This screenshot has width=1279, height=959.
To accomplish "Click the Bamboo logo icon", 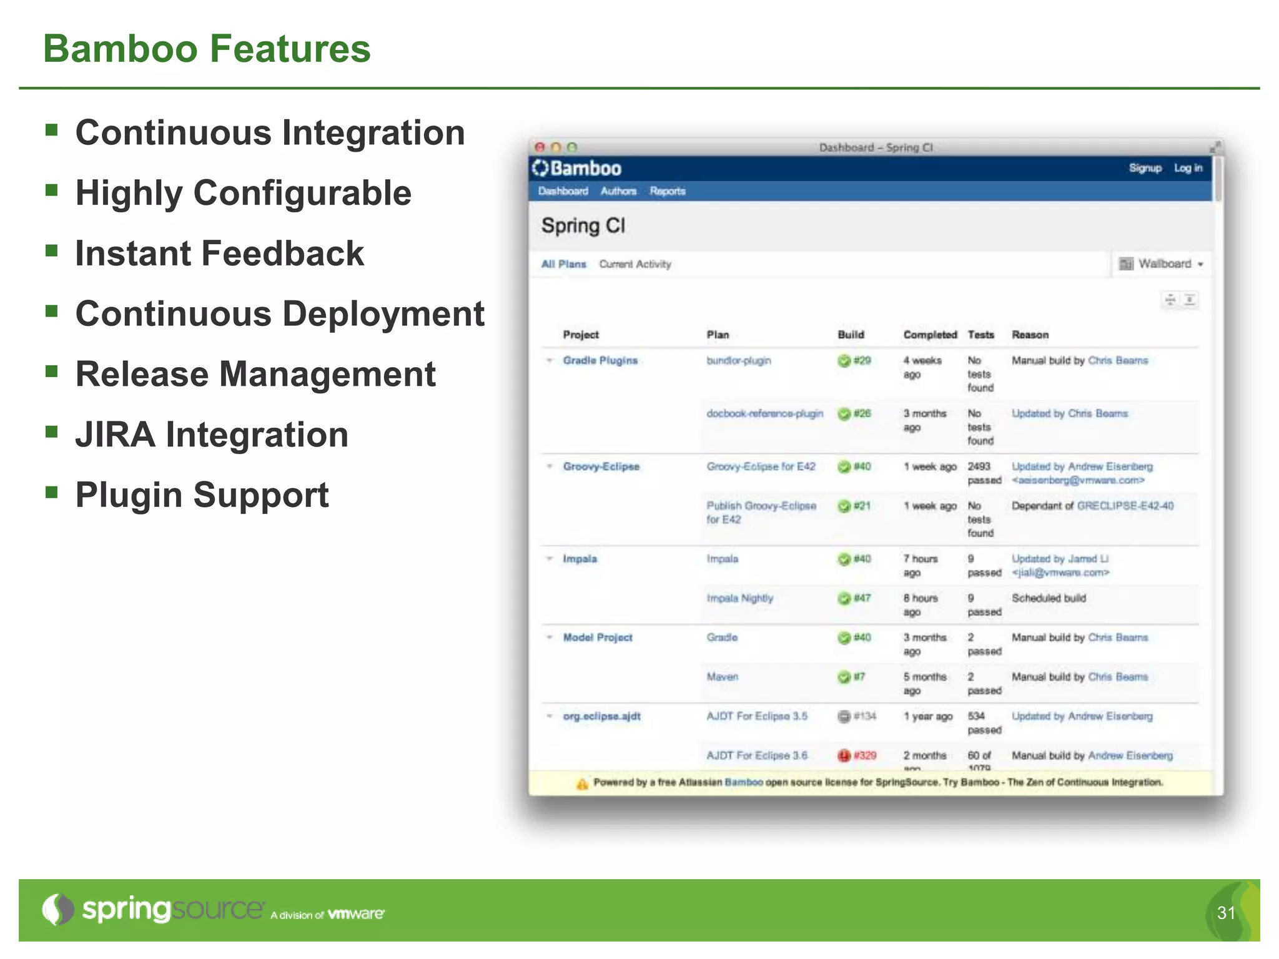I will coord(540,169).
